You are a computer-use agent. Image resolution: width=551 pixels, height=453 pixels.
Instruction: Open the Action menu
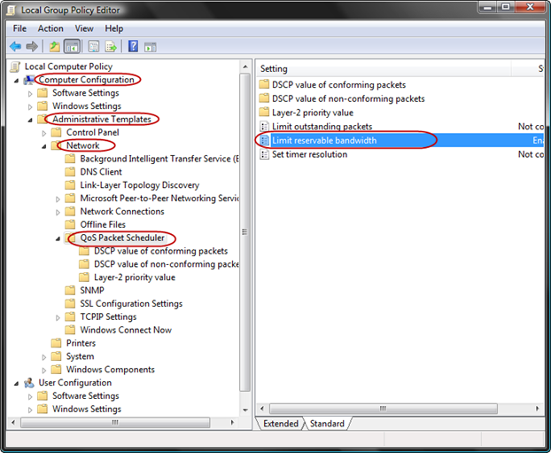50,28
